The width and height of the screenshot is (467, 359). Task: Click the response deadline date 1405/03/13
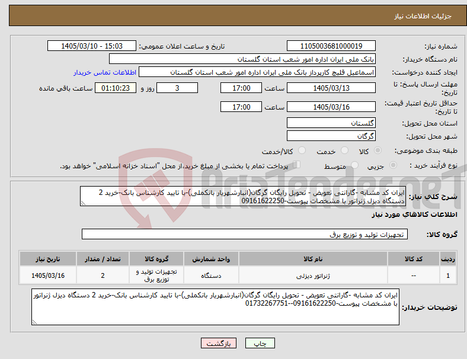pos(331,88)
